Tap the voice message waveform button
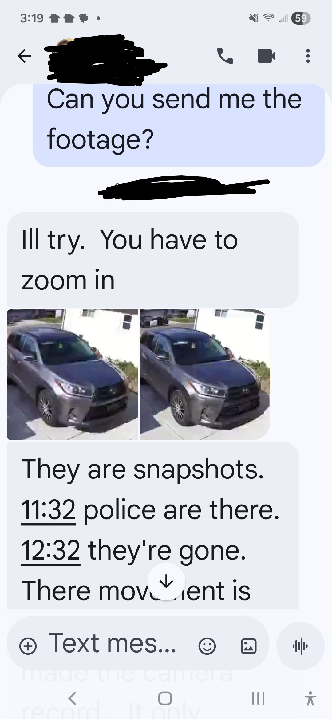 pyautogui.click(x=300, y=646)
